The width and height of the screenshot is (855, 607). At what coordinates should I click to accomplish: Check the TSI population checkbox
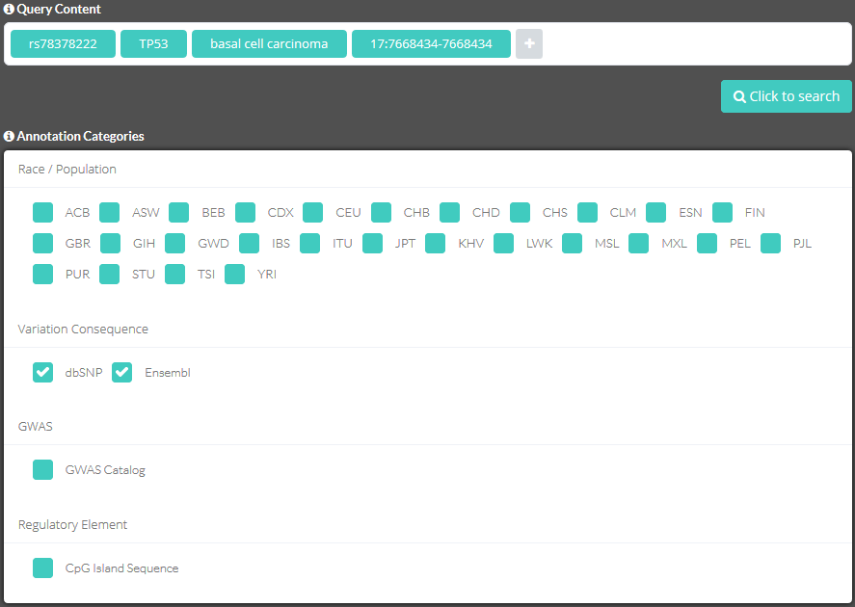pos(175,274)
